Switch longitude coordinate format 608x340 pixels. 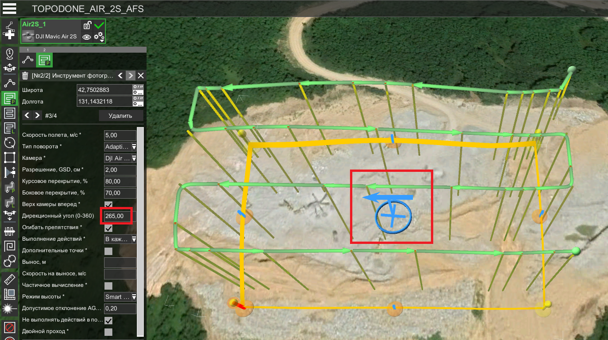point(138,101)
